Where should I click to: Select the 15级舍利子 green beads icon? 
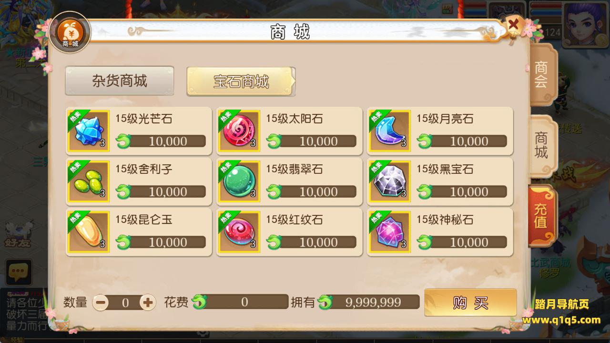pos(89,180)
